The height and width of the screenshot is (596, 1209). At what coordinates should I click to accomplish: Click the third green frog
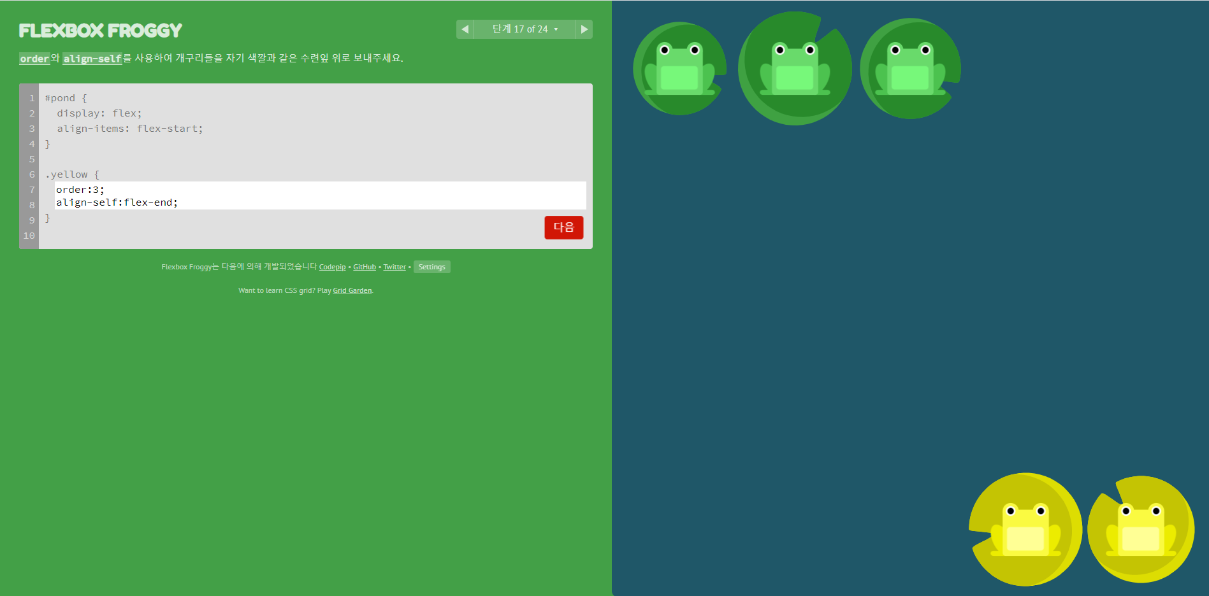click(910, 69)
